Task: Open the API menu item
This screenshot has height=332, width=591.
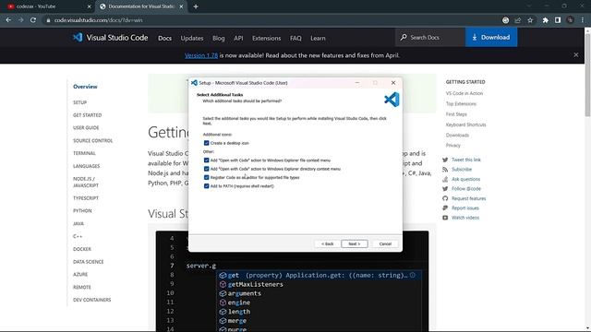Action: tap(238, 38)
